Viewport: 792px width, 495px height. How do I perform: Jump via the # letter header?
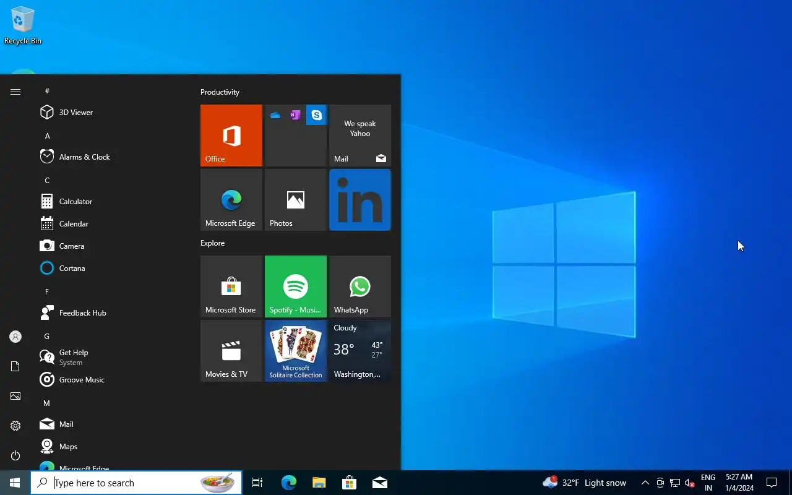coord(47,91)
